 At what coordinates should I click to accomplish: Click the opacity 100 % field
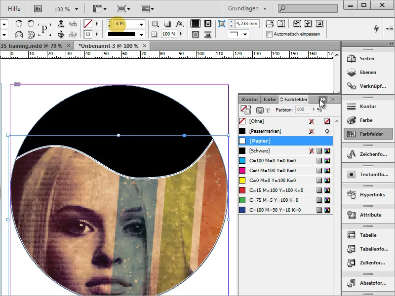(x=169, y=34)
